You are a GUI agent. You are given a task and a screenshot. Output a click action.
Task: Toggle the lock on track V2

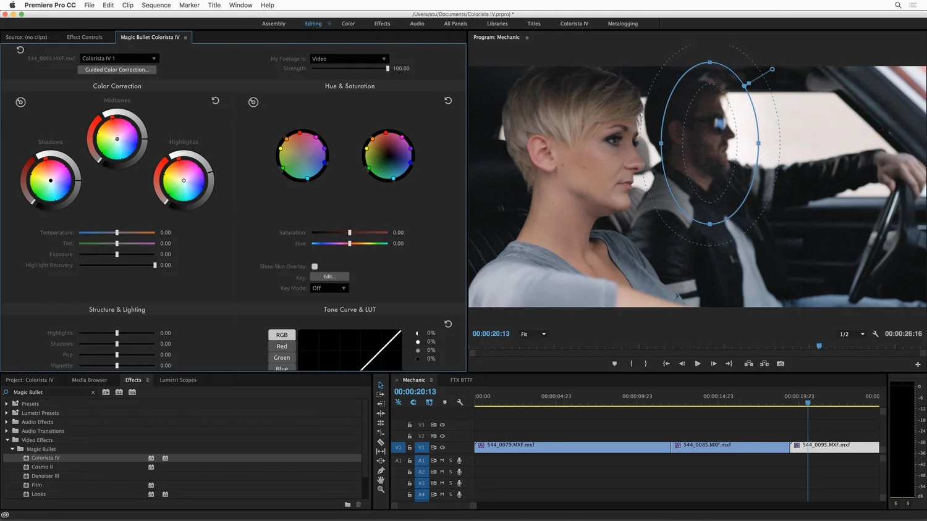point(409,436)
